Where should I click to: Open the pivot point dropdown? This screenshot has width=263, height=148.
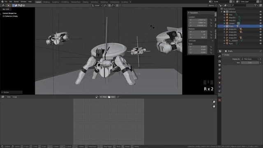click(x=105, y=5)
